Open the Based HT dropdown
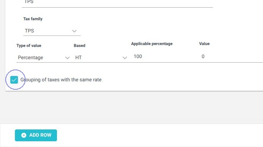The image size is (263, 147). click(101, 58)
